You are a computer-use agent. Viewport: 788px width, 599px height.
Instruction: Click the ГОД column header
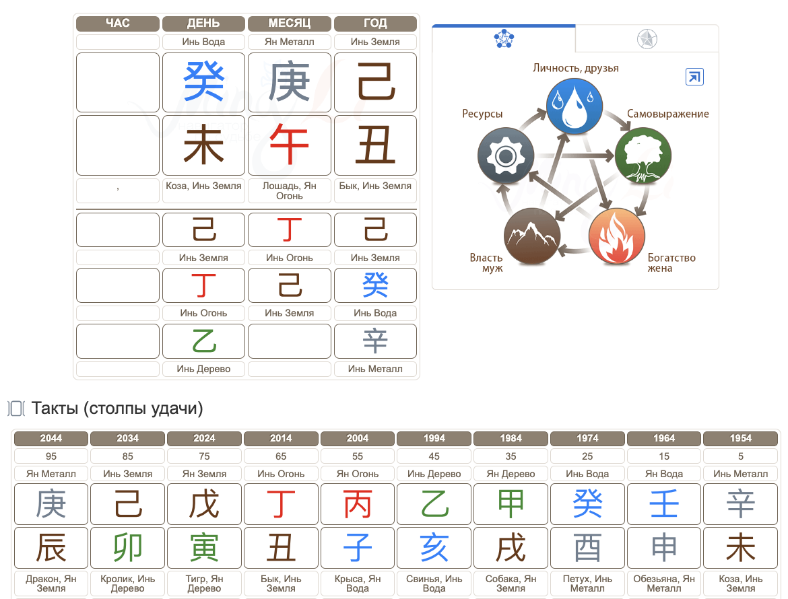click(x=375, y=24)
